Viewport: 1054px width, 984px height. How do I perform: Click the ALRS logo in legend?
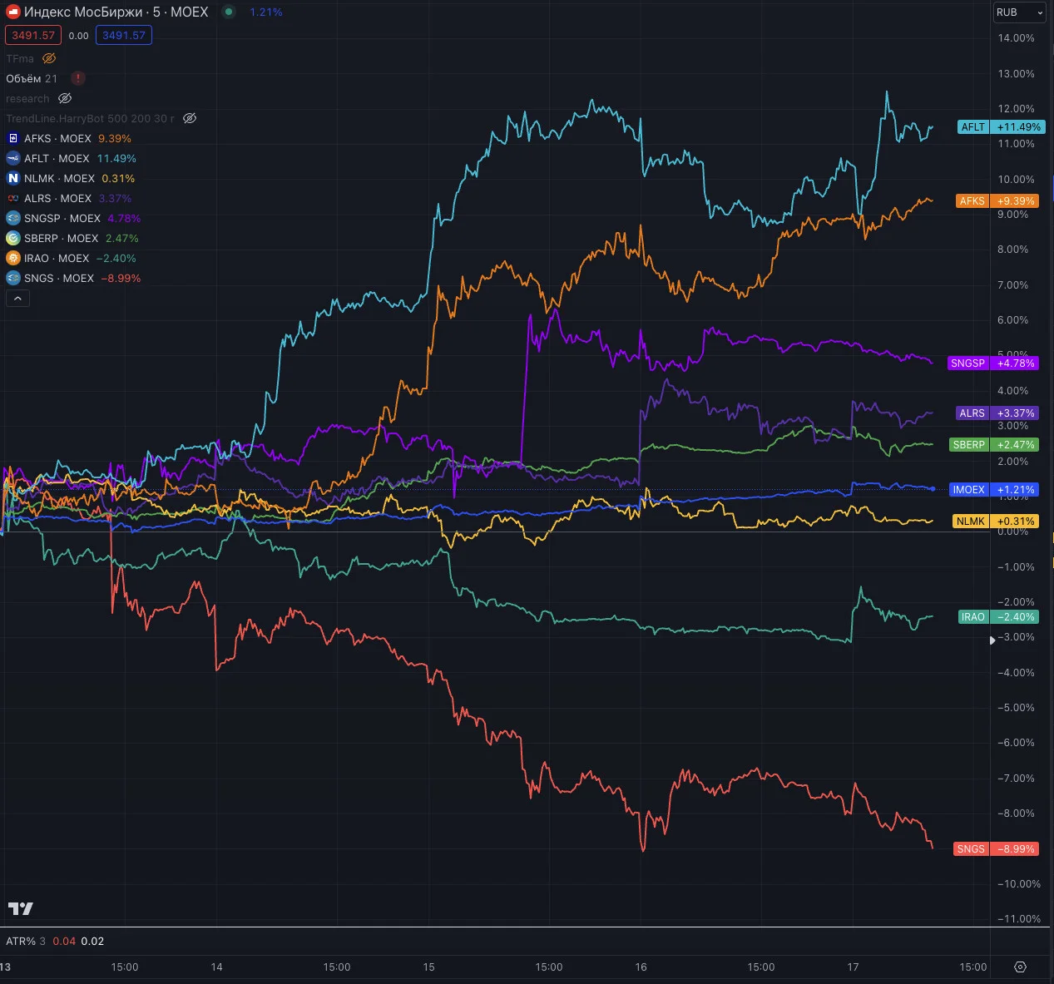pos(13,198)
